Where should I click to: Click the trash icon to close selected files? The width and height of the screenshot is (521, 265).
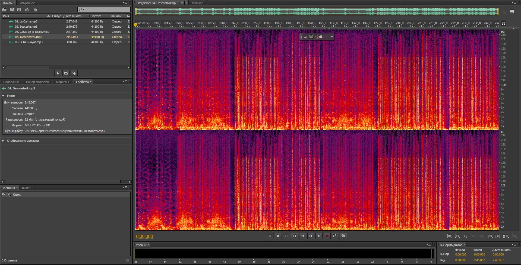[x=35, y=10]
